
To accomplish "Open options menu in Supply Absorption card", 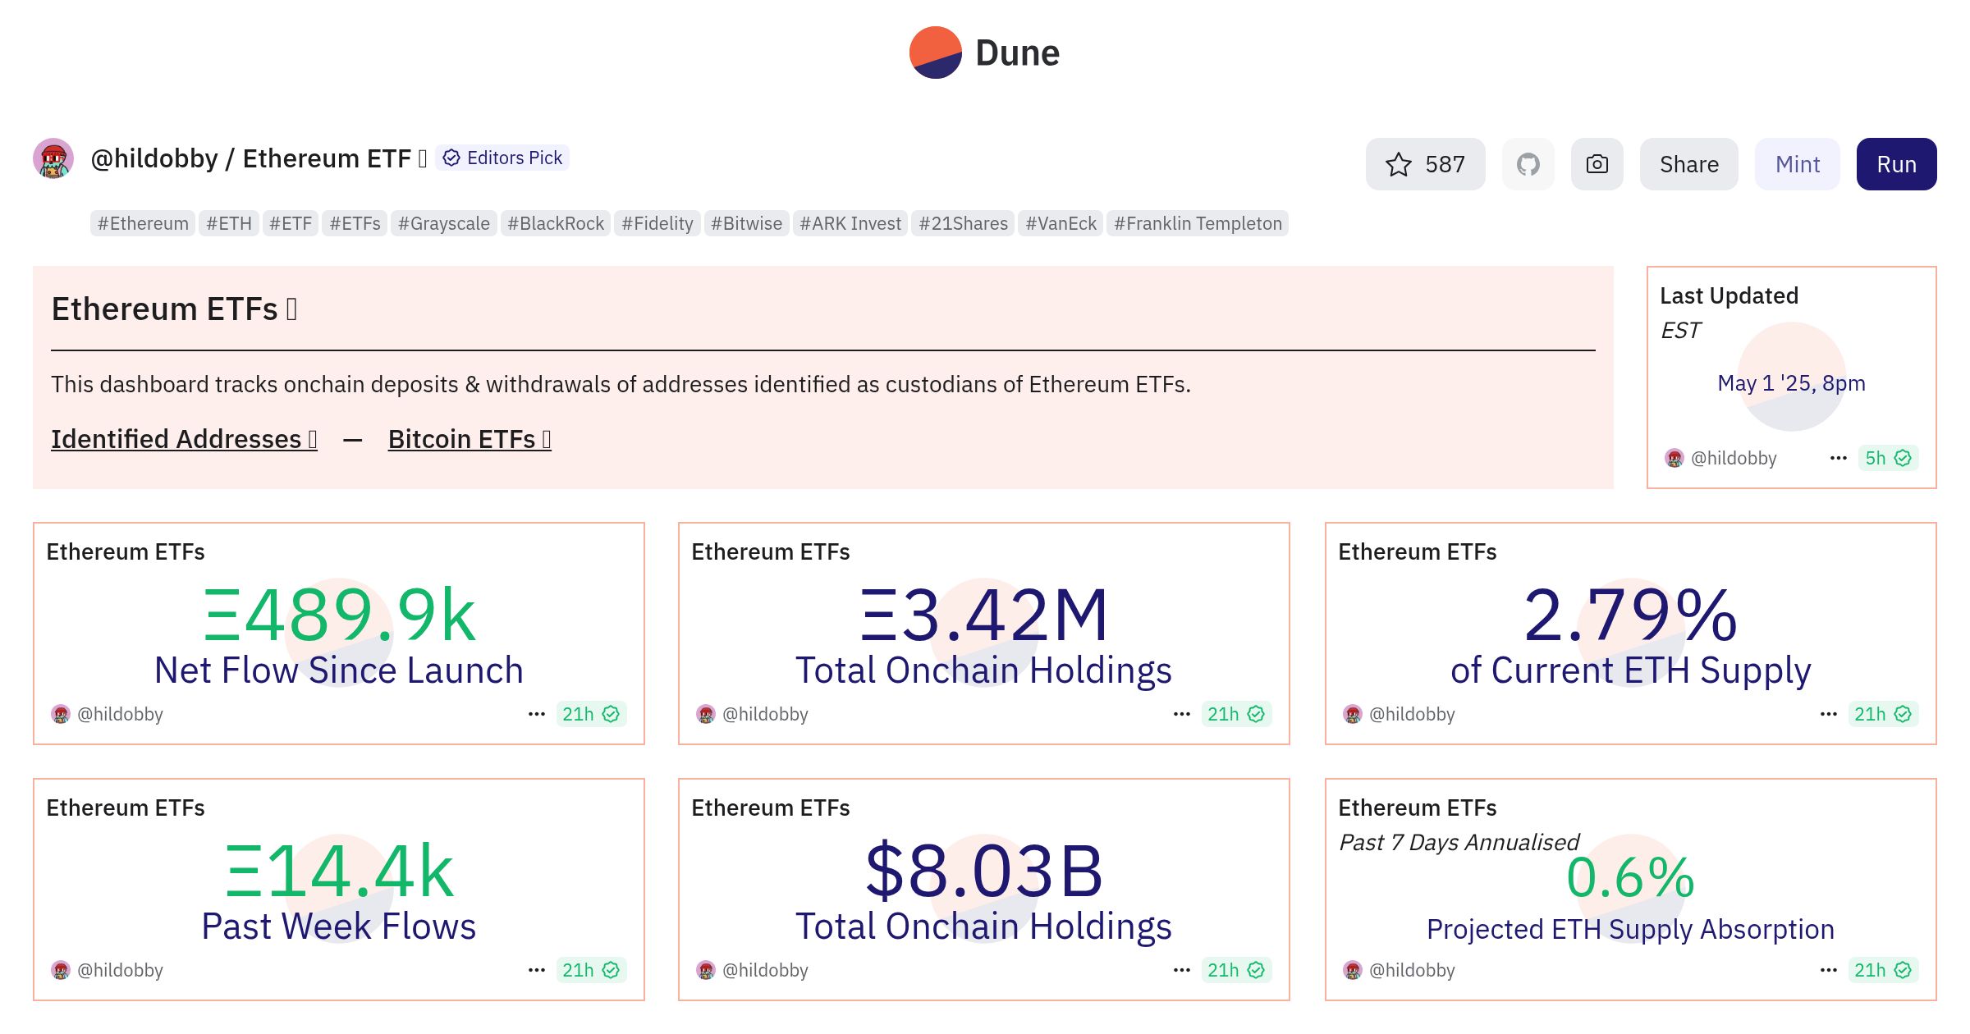I will [x=1829, y=970].
